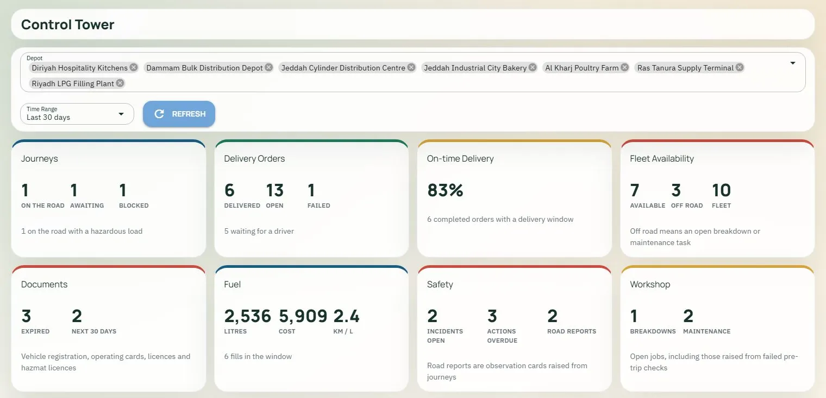Viewport: 826px width, 398px height.
Task: Click the ROAD REPORTS count
Action: tap(553, 316)
